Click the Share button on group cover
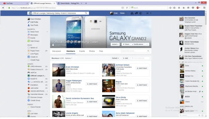This screenshot has height=119, width=209. 126,44
